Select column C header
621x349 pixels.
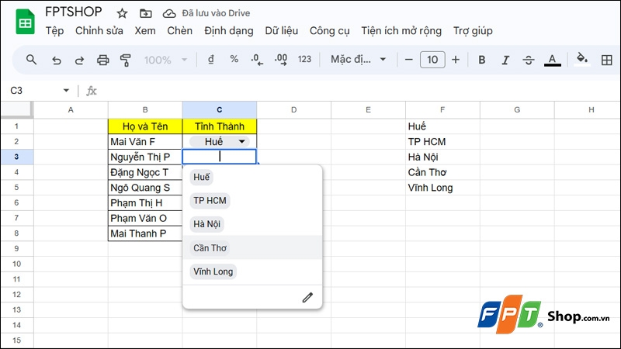[x=220, y=109]
